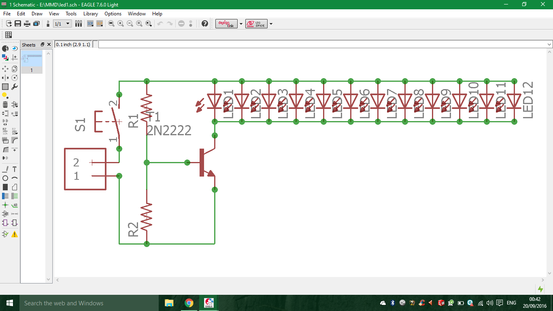553x311 pixels.
Task: Click the Redraw zoom icon
Action: coord(139,23)
